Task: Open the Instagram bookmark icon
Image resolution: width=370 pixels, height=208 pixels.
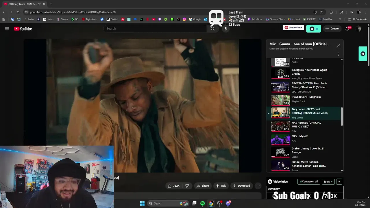Action: coord(184,19)
